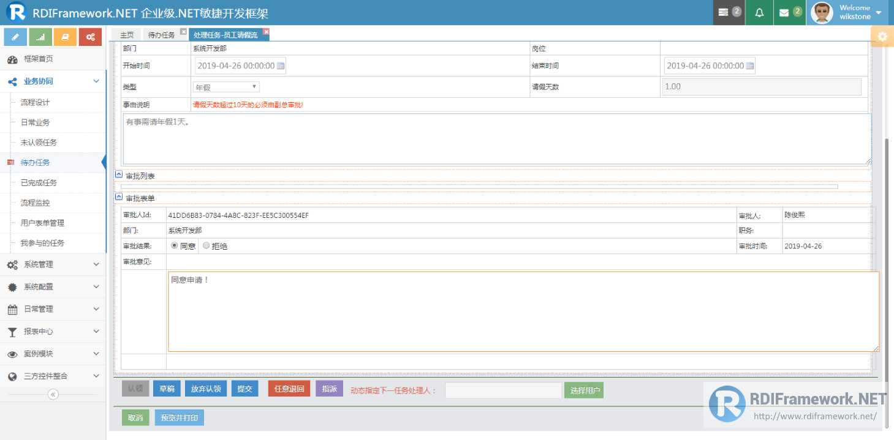Screen dimensions: 894x440
Task: Expand the 案例模块 menu chevron
Action: 96,354
